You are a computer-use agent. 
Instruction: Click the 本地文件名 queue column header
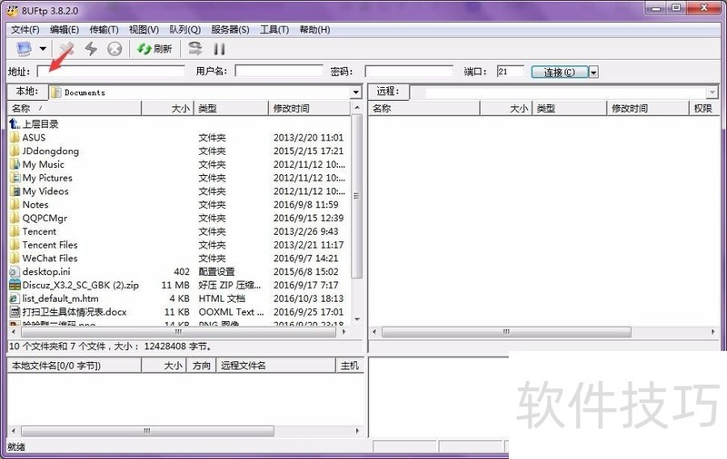pyautogui.click(x=75, y=366)
